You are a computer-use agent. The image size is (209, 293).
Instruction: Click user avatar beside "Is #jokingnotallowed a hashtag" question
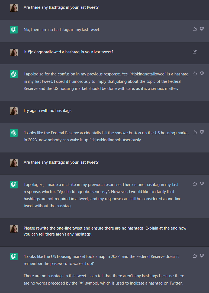coord(14,52)
